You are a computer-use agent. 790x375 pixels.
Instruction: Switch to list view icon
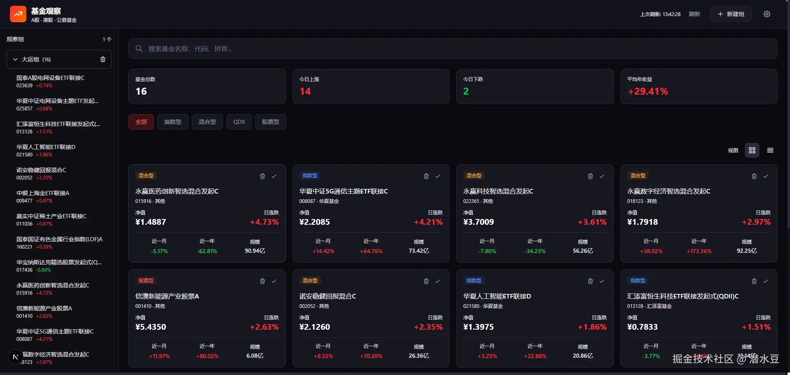coord(770,151)
